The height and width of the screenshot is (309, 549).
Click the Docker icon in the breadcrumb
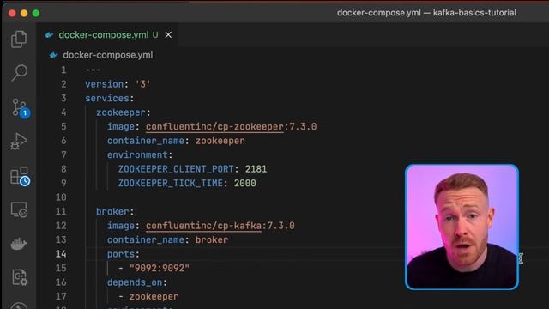click(53, 55)
